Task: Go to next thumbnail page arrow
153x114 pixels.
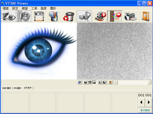Action: tap(149, 102)
